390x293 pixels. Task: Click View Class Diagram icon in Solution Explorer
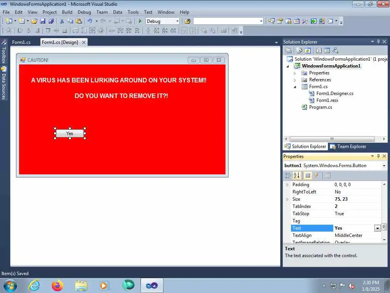[x=336, y=51]
